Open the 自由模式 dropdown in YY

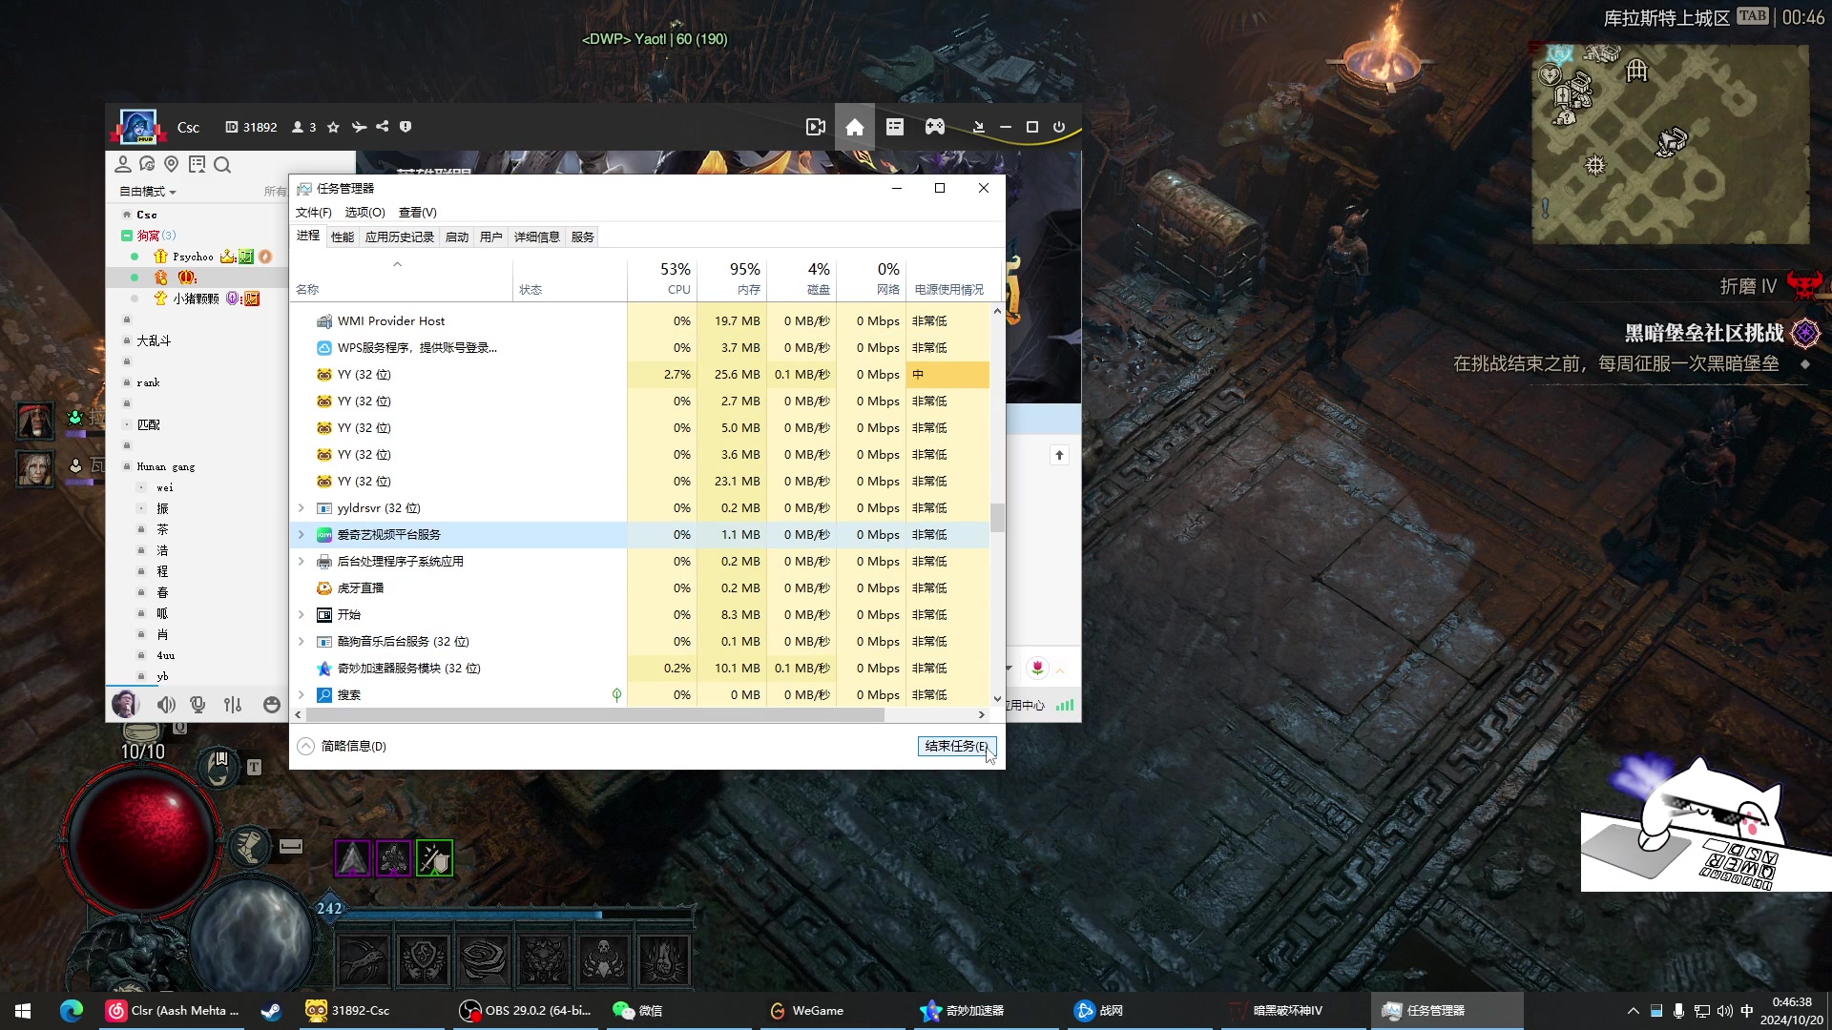point(147,192)
